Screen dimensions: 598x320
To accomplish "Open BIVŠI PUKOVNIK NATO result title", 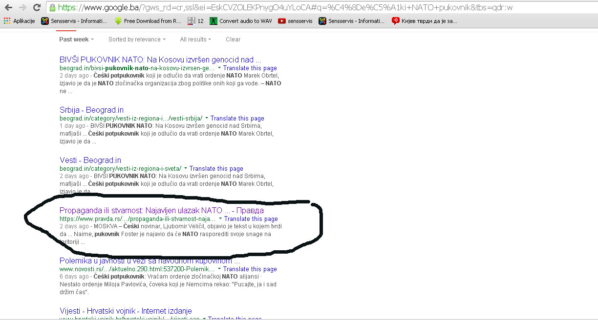I will click(160, 60).
